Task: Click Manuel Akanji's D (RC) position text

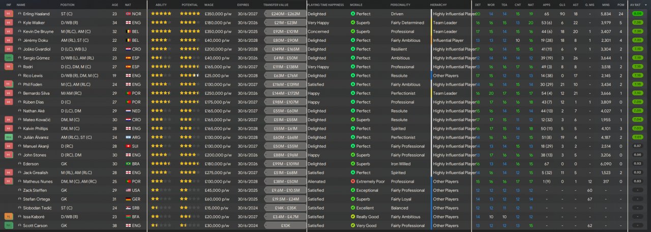Action: click(67, 146)
